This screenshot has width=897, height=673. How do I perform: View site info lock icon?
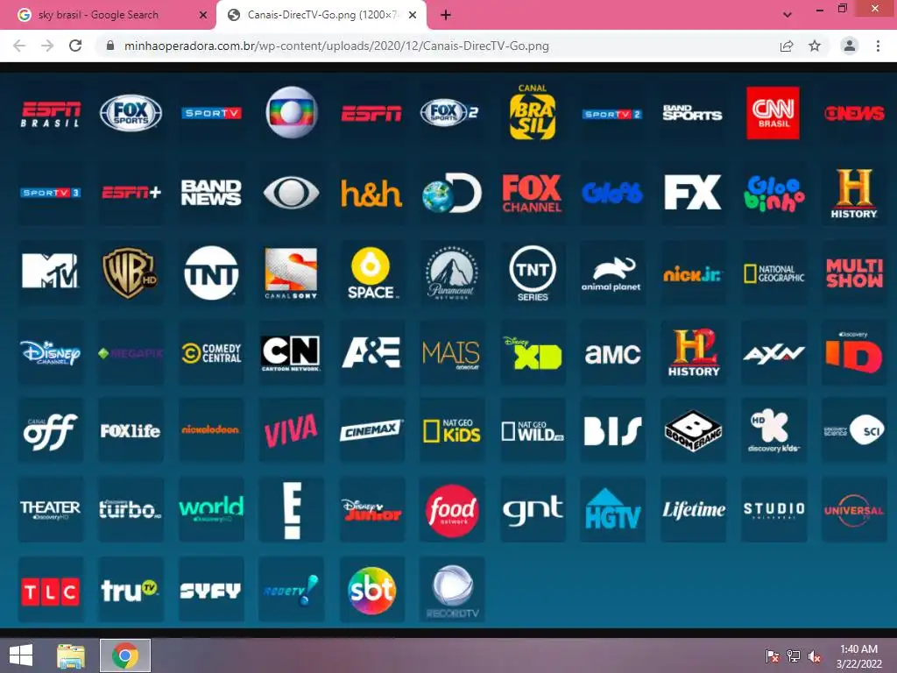point(110,46)
